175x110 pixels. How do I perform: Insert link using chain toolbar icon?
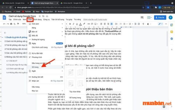coord(88,24)
